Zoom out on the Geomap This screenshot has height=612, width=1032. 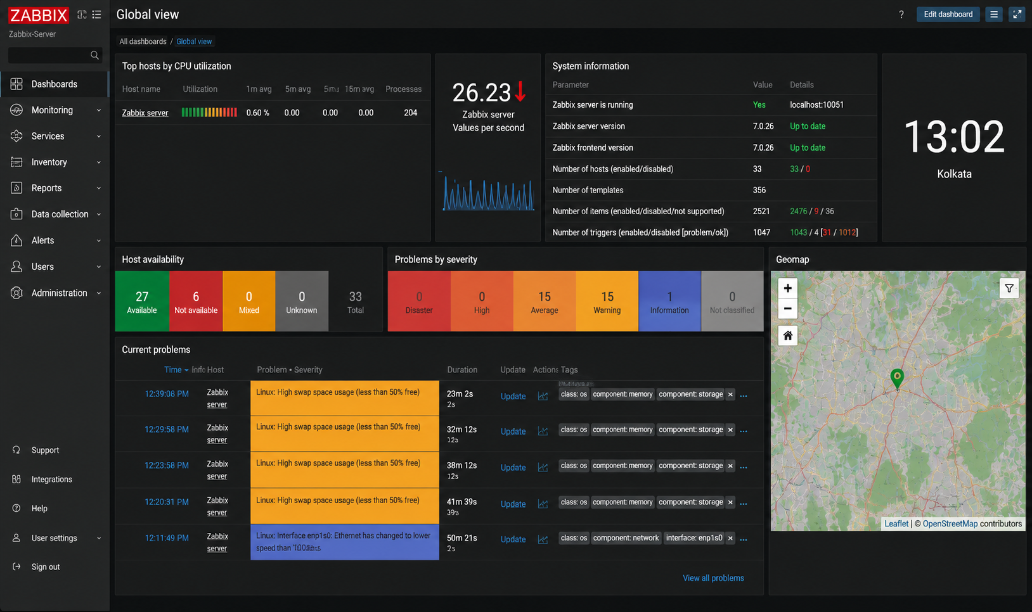click(787, 309)
